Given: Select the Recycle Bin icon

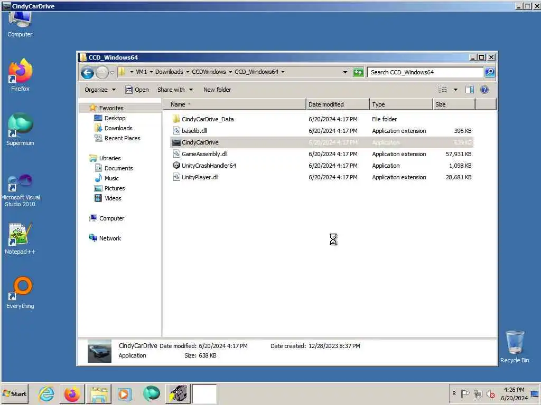Looking at the screenshot, I should click(x=515, y=346).
